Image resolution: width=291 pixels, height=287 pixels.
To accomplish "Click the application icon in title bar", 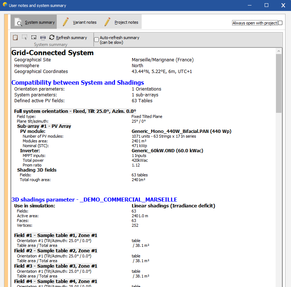I will [5, 5].
